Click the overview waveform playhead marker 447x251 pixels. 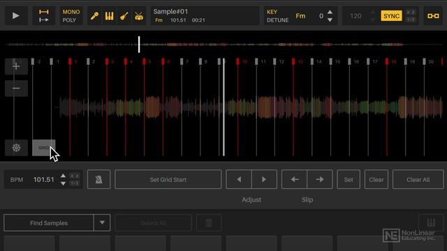pyautogui.click(x=139, y=45)
